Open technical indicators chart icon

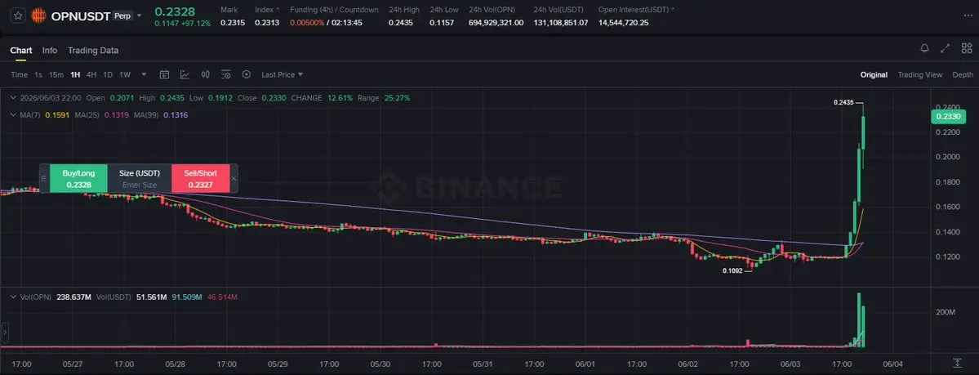pyautogui.click(x=185, y=74)
